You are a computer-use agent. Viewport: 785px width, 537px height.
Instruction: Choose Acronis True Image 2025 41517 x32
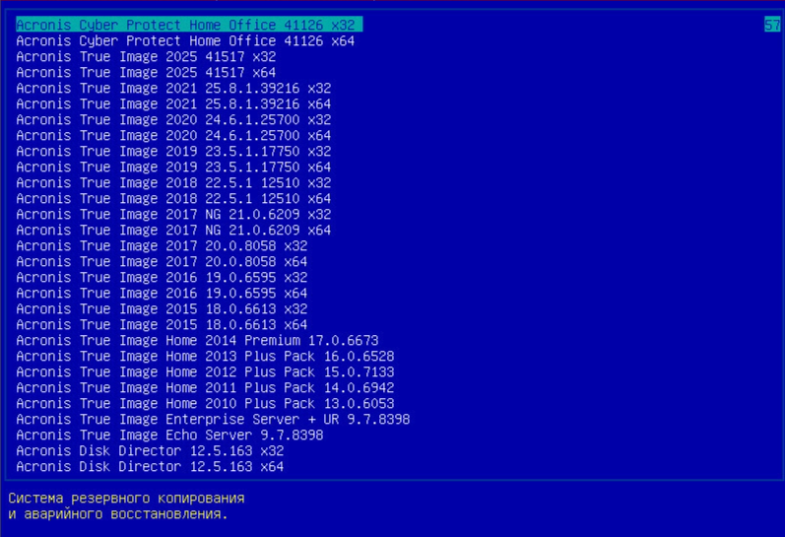(x=146, y=56)
